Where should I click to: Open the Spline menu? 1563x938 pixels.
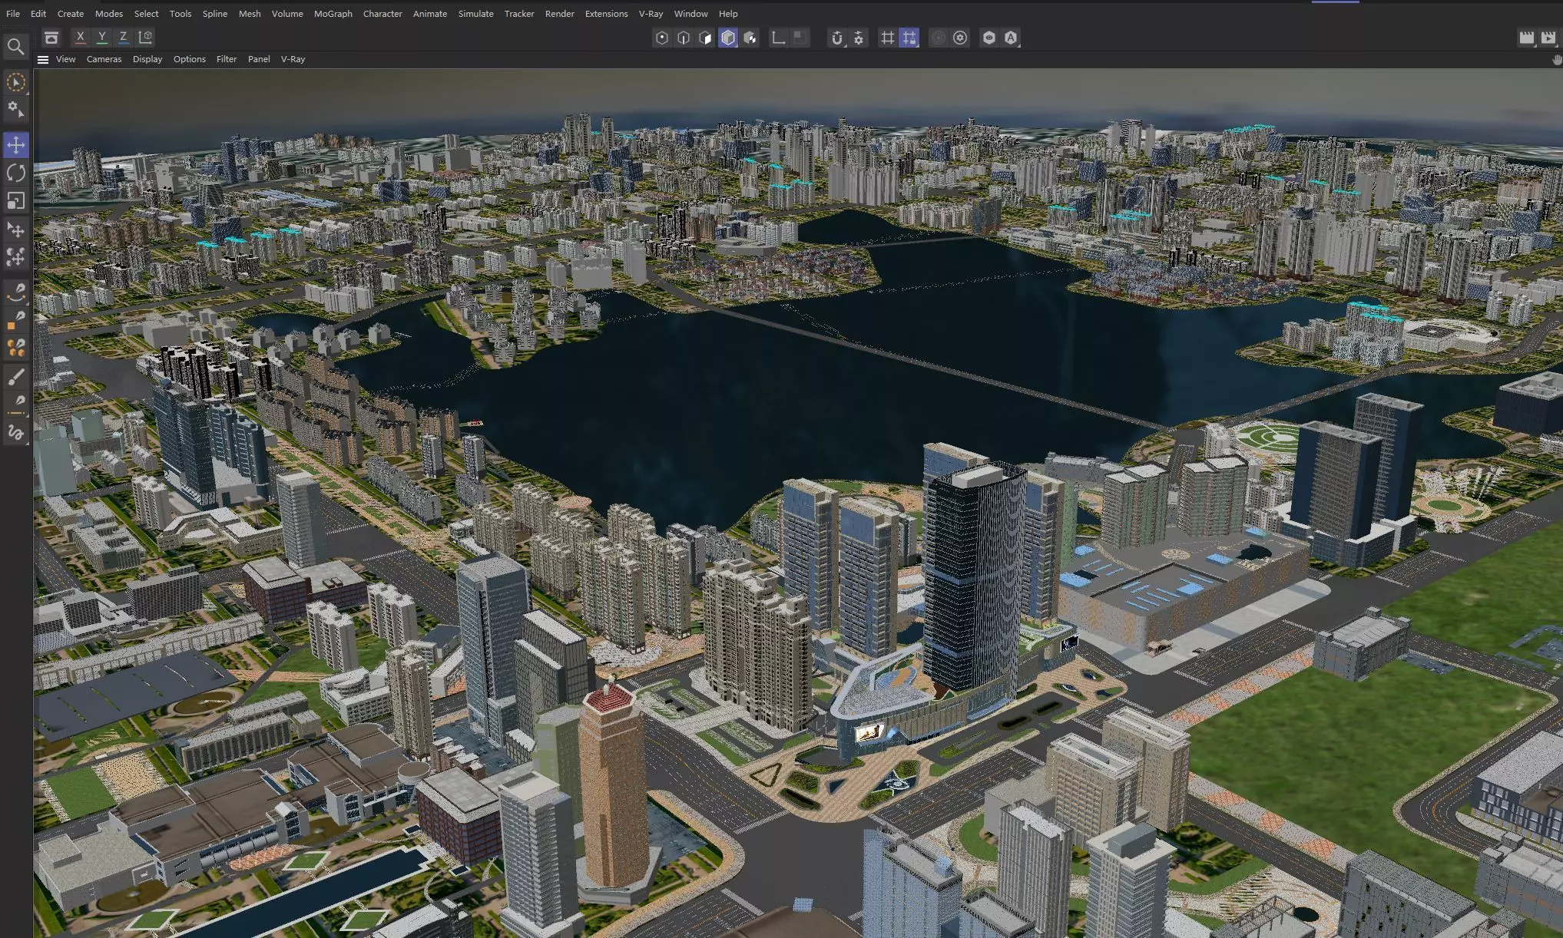click(x=215, y=14)
